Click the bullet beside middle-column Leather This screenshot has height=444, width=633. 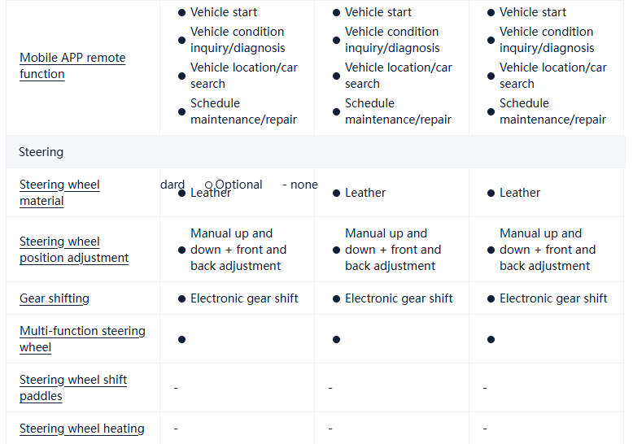pos(336,193)
